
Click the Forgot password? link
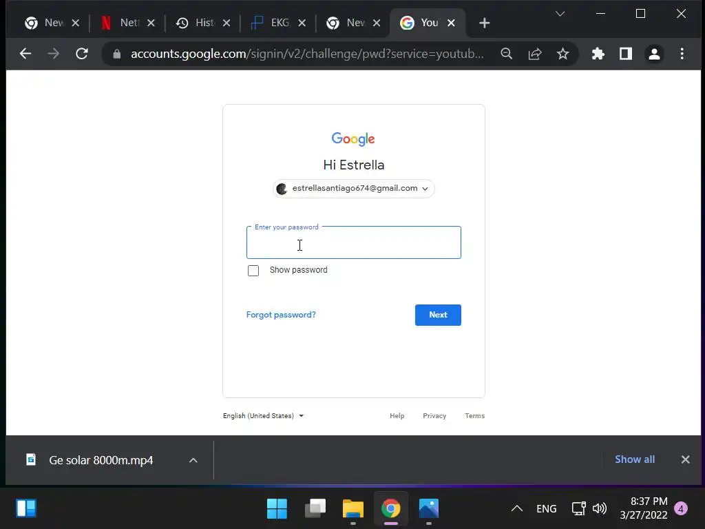click(x=281, y=315)
